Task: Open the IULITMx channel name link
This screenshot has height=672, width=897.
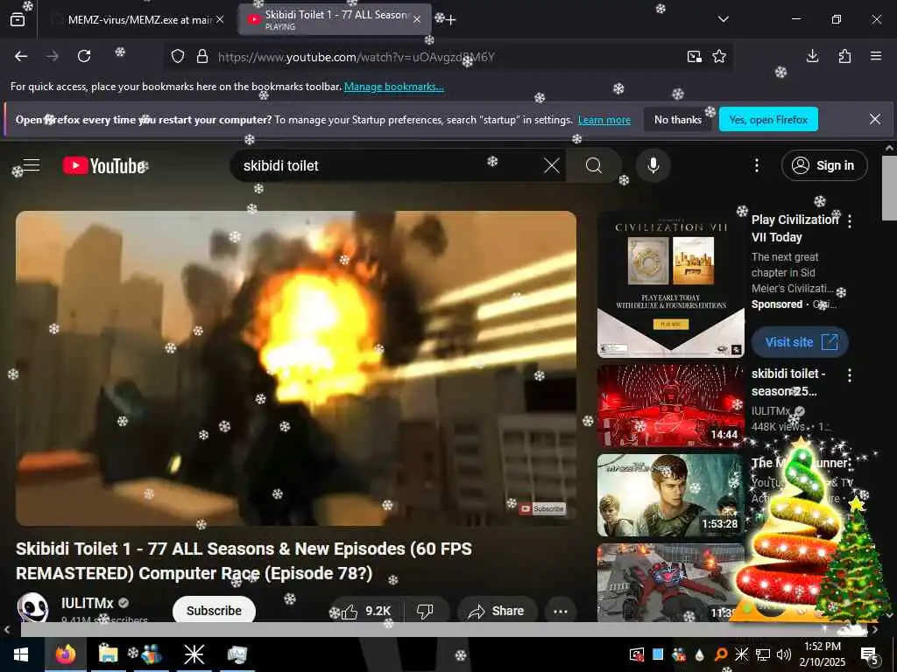Action: coord(87,604)
